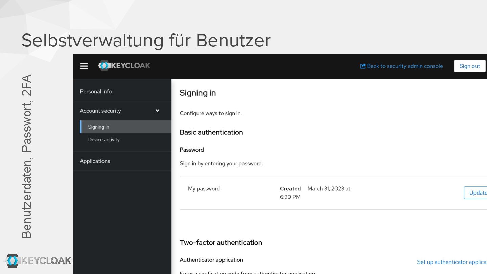Click Back to security admin console link
The height and width of the screenshot is (274, 487).
point(405,66)
